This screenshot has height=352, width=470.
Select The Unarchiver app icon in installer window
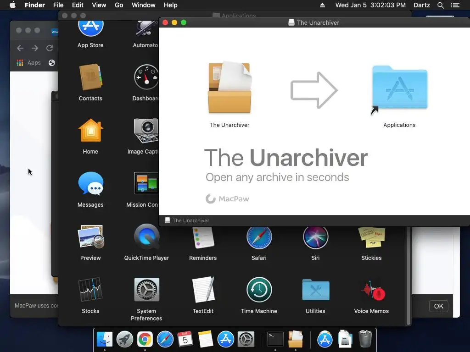(229, 88)
